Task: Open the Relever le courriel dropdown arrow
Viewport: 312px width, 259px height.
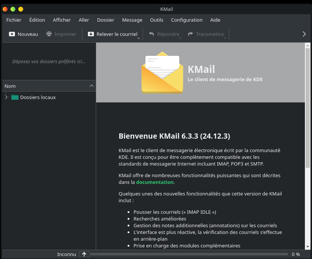Action: pos(138,38)
